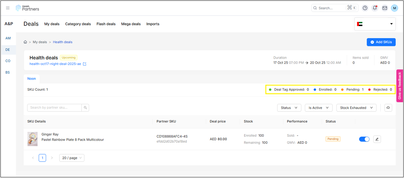
Task: Click the Give us feedback side button
Action: tap(400, 86)
